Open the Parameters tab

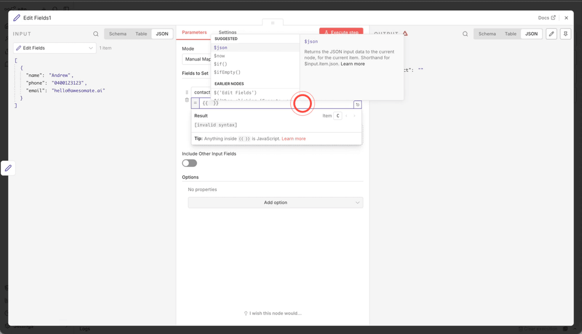click(194, 32)
